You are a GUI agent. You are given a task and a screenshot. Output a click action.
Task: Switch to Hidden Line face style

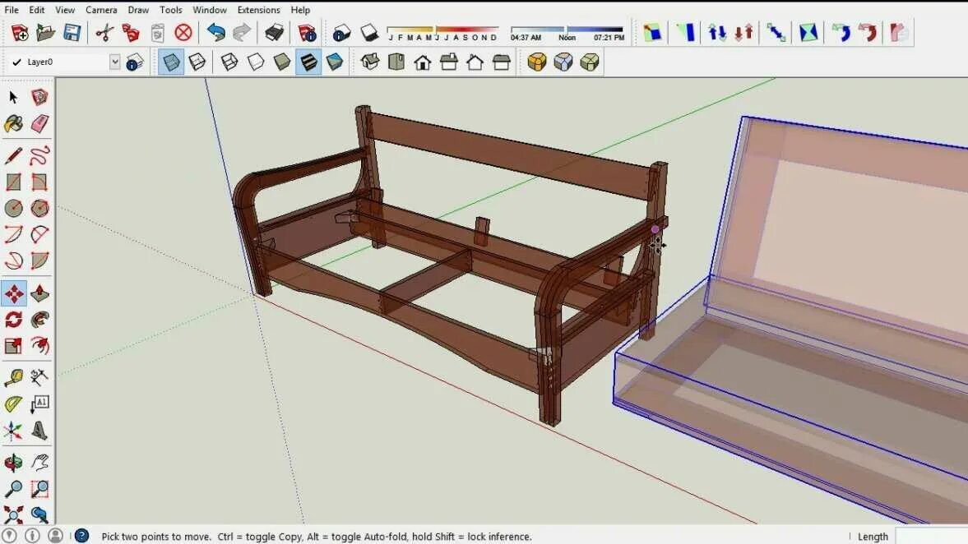[256, 62]
